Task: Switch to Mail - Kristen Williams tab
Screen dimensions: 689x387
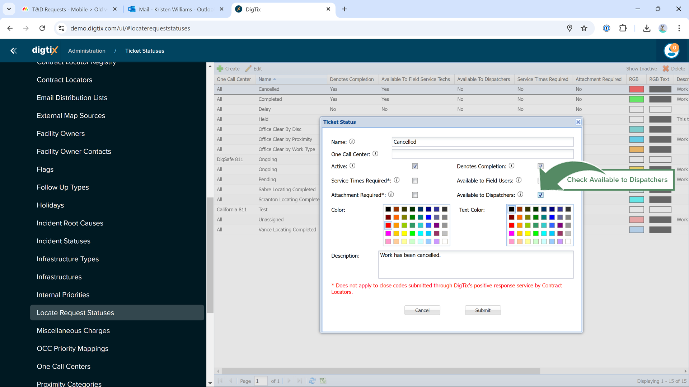Action: 172,9
